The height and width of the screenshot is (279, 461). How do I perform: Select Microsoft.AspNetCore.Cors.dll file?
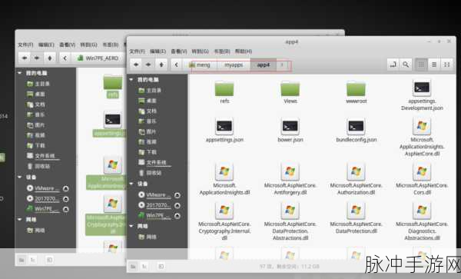(x=422, y=179)
